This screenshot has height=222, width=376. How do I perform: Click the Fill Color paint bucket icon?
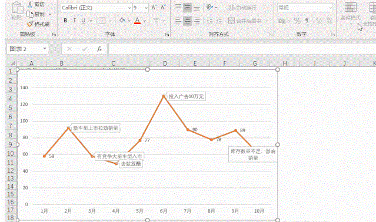pos(122,21)
